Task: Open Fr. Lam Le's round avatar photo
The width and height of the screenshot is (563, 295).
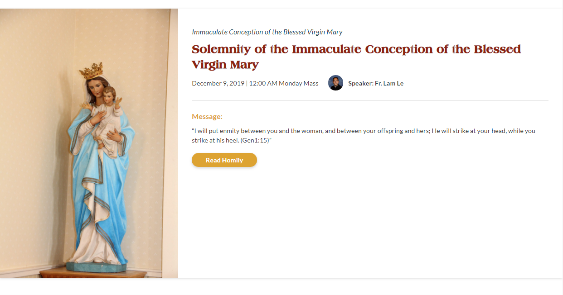Action: pyautogui.click(x=335, y=83)
